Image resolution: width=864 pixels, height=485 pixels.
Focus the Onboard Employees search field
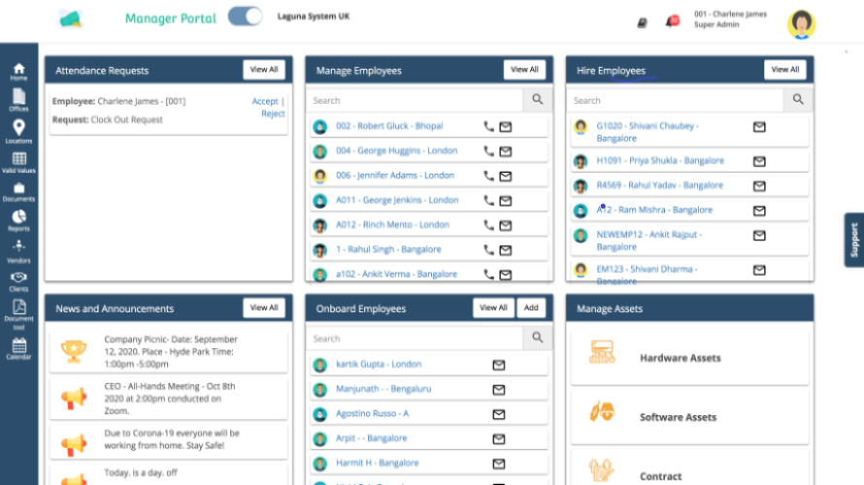415,339
